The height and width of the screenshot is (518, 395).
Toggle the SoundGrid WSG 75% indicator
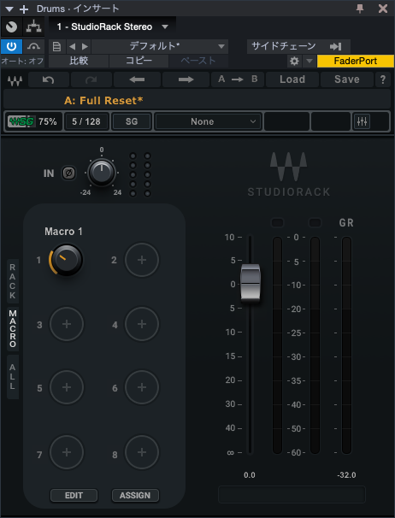(32, 121)
